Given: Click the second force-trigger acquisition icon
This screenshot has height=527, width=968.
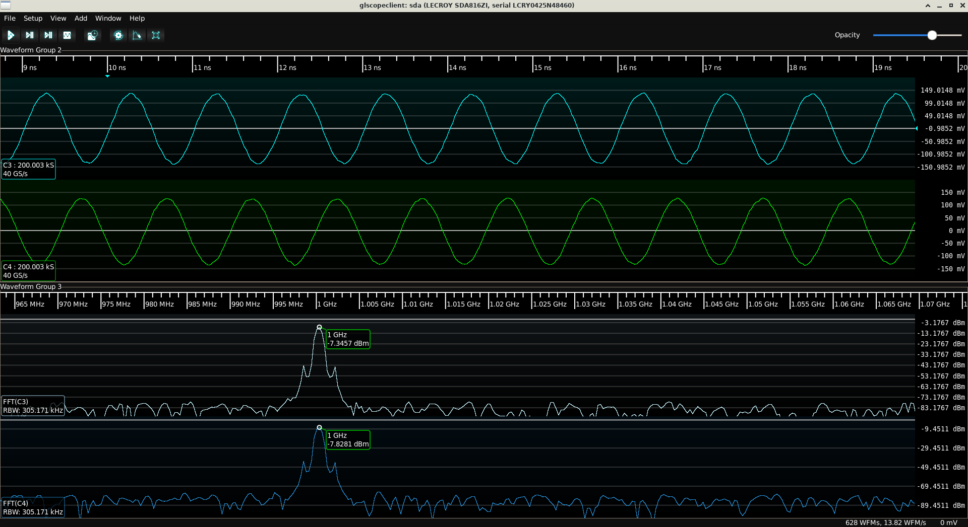Looking at the screenshot, I should [x=48, y=35].
